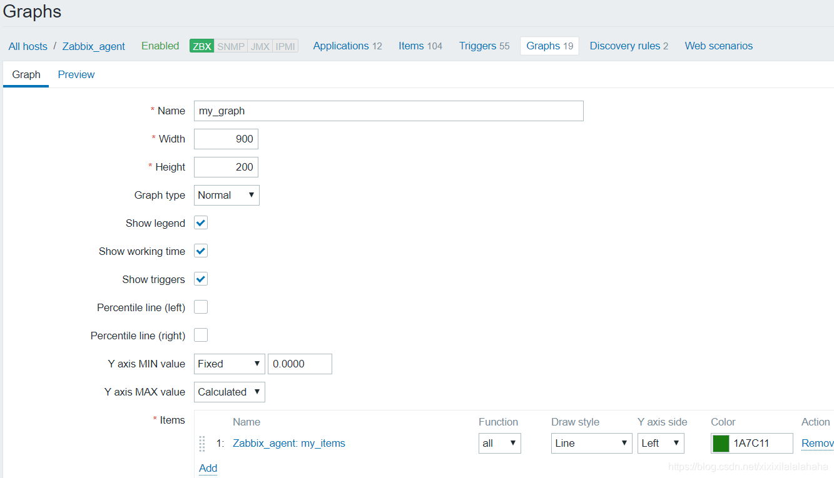Click the Y axis side column header
834x478 pixels.
(663, 422)
